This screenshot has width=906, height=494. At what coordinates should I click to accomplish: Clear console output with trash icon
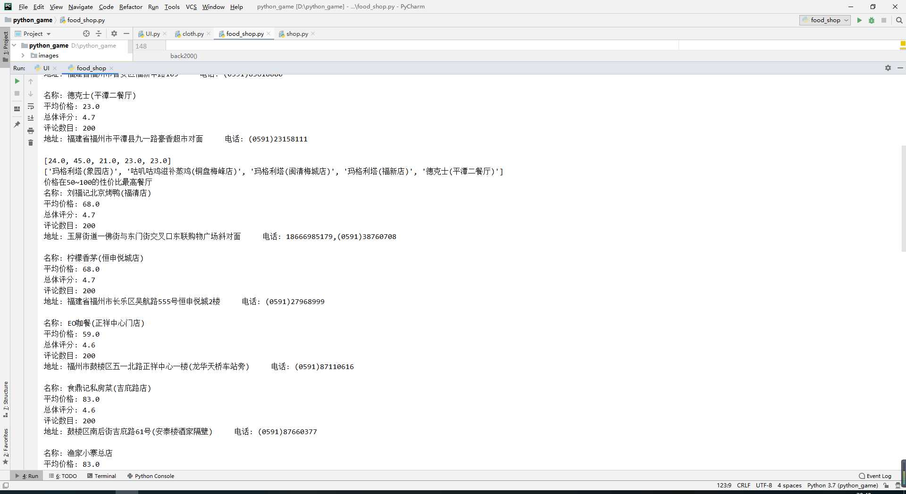[31, 143]
